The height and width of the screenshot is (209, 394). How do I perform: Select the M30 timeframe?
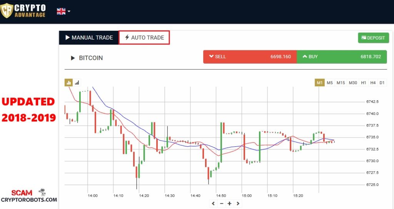pyautogui.click(x=353, y=83)
